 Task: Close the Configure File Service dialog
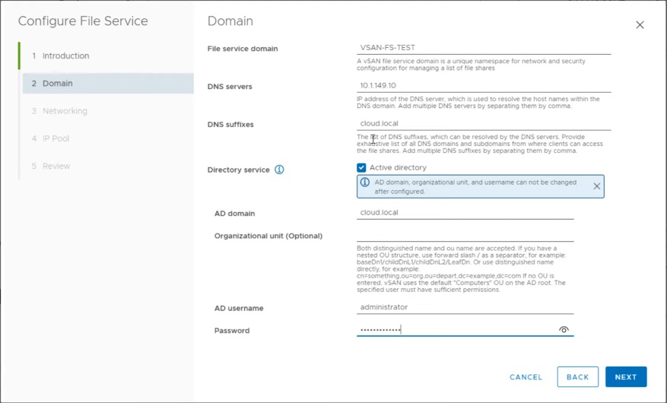pyautogui.click(x=640, y=25)
